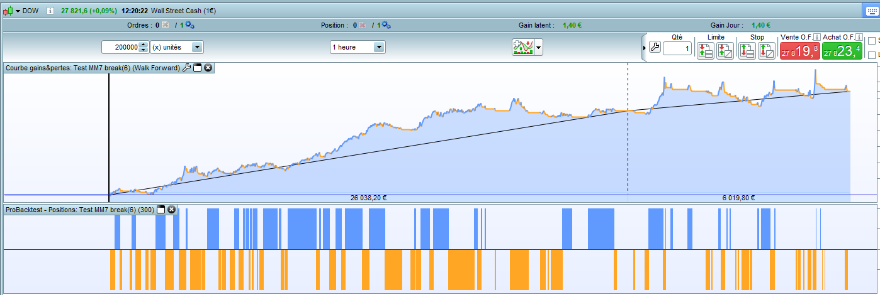Open the DOW instrument info icon

click(x=50, y=11)
